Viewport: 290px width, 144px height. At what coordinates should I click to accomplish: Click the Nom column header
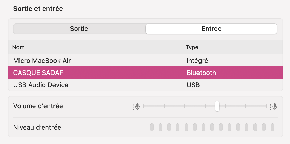click(18, 47)
